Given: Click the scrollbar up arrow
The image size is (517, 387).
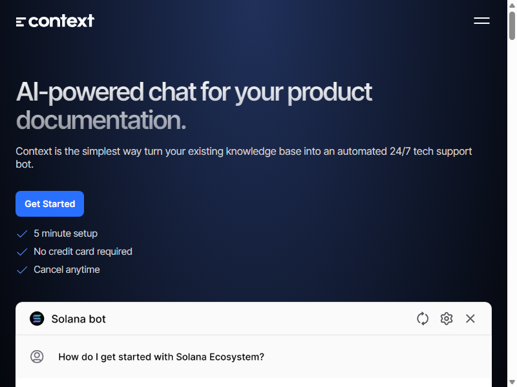Looking at the screenshot, I should point(512,5).
